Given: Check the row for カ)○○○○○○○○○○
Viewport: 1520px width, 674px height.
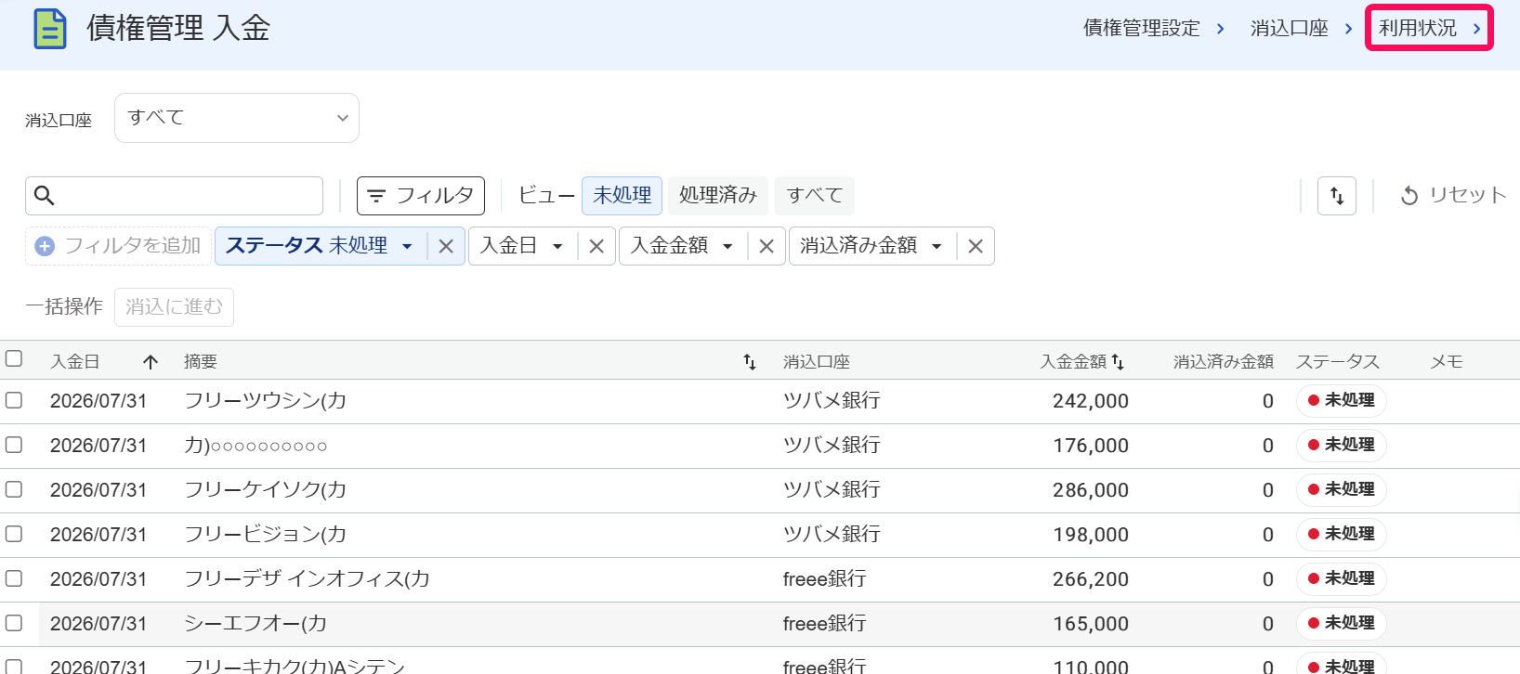Looking at the screenshot, I should click(x=14, y=445).
